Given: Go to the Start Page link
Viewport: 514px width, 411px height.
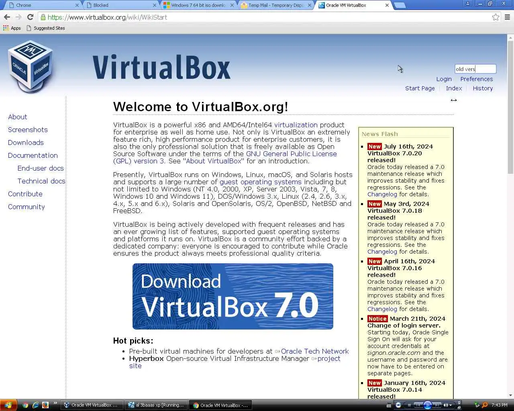Looking at the screenshot, I should 420,88.
